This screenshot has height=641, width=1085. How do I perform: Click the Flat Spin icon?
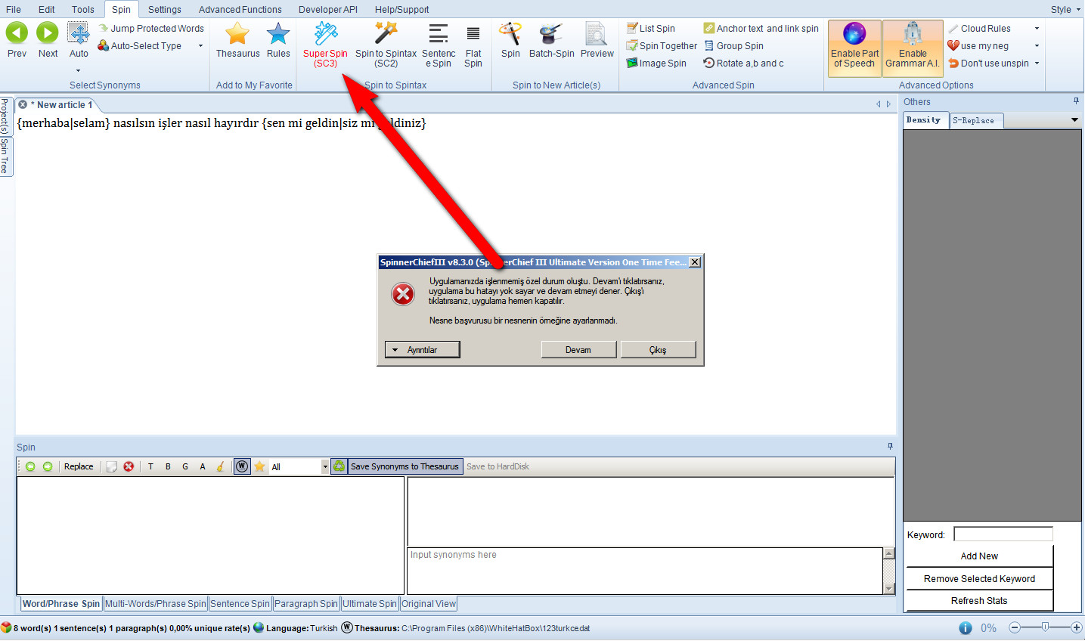(x=473, y=34)
